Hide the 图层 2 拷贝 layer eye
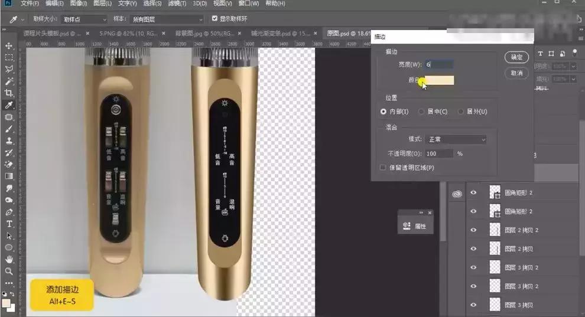 (473, 249)
